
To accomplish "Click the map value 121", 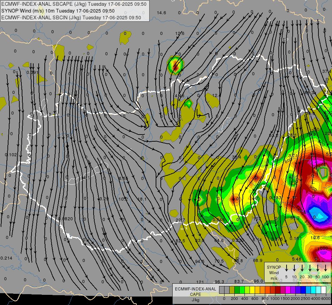I will pyautogui.click(x=200, y=282).
